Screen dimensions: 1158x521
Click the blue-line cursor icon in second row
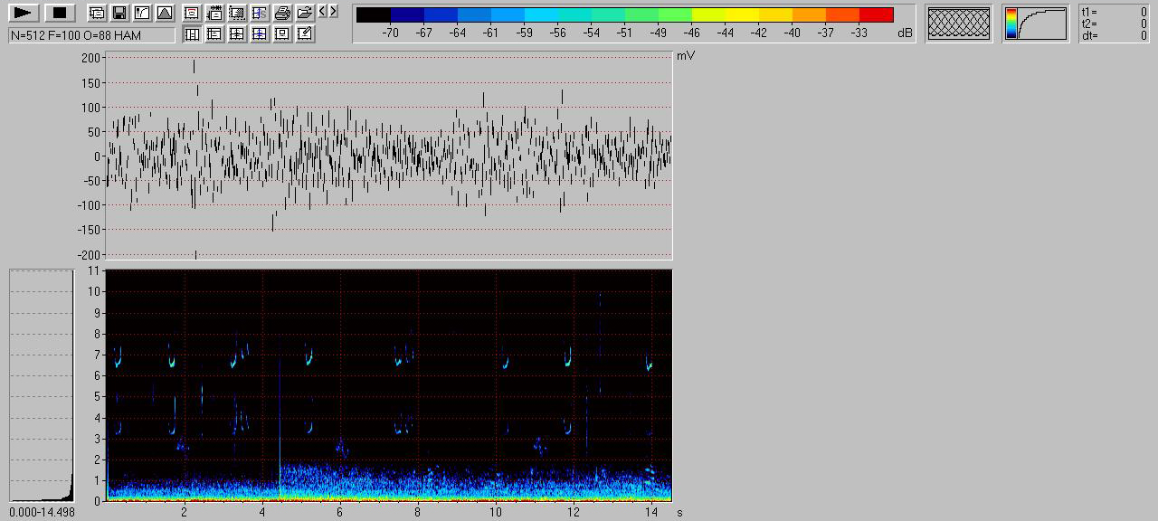pyautogui.click(x=260, y=34)
